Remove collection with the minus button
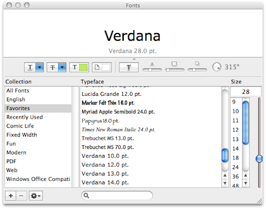Screen dimensions: 266x209 (x=21, y=196)
